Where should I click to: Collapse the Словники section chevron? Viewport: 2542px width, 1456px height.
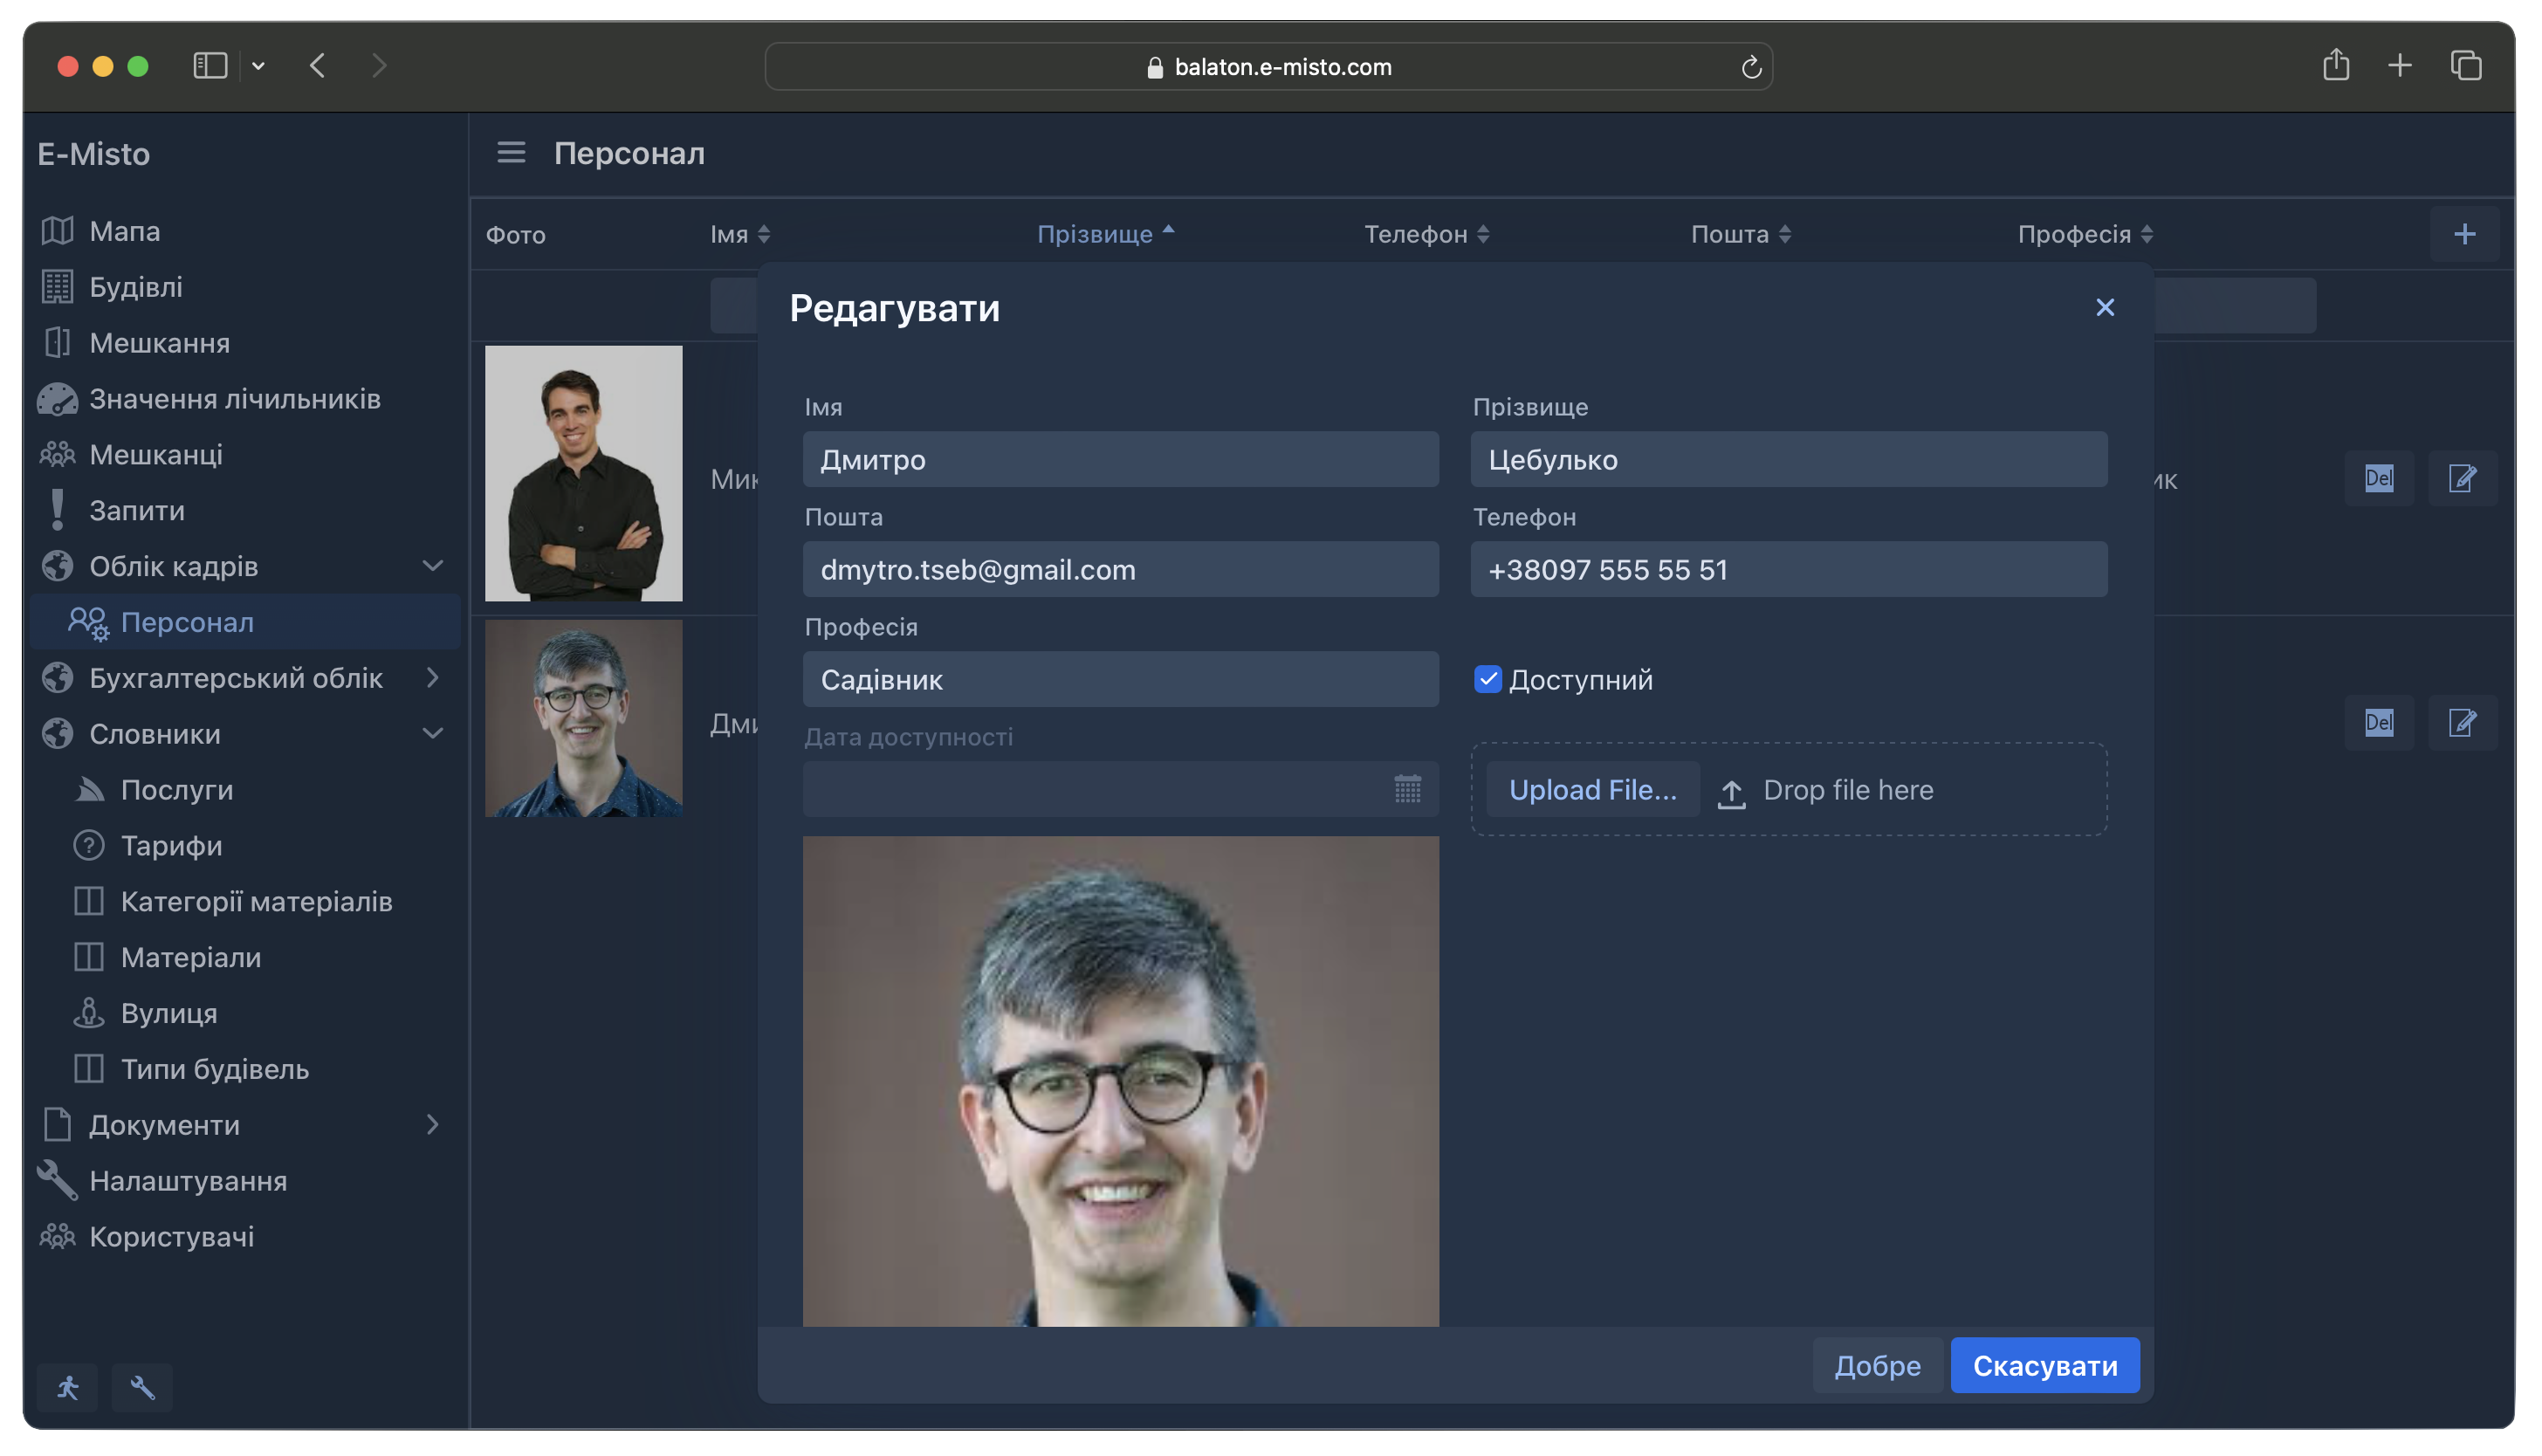coord(432,734)
